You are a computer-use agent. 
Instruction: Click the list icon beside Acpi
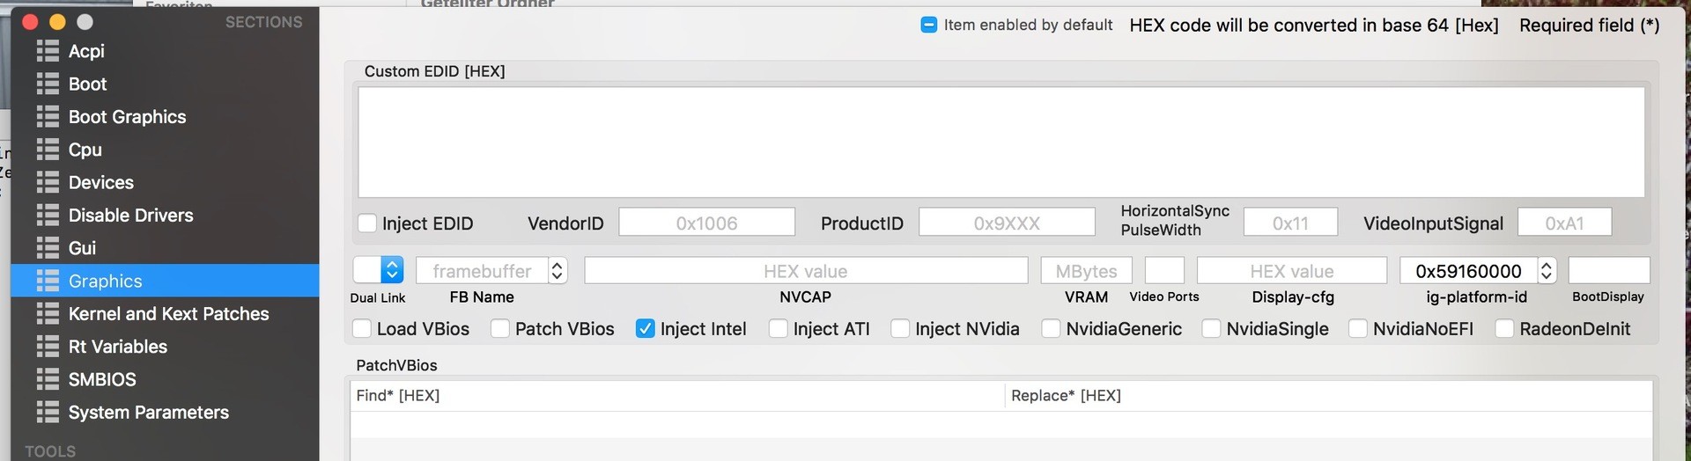tap(48, 51)
